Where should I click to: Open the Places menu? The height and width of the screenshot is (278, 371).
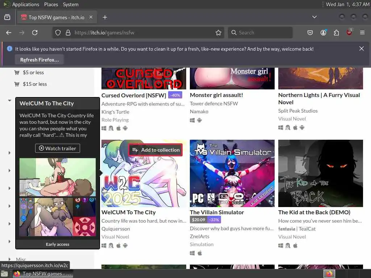coord(51,4)
